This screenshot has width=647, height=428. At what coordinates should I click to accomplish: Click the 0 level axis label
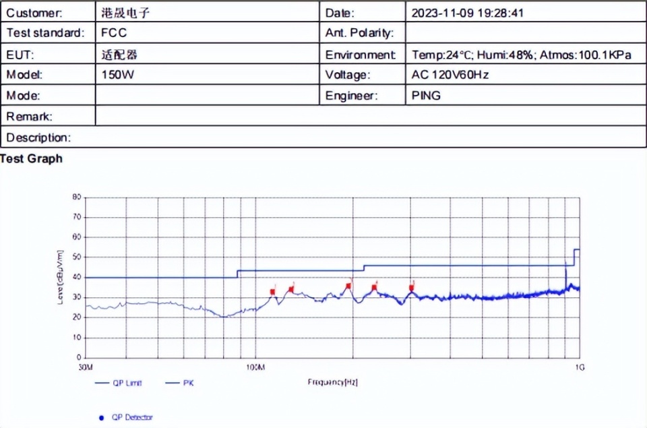pyautogui.click(x=79, y=357)
